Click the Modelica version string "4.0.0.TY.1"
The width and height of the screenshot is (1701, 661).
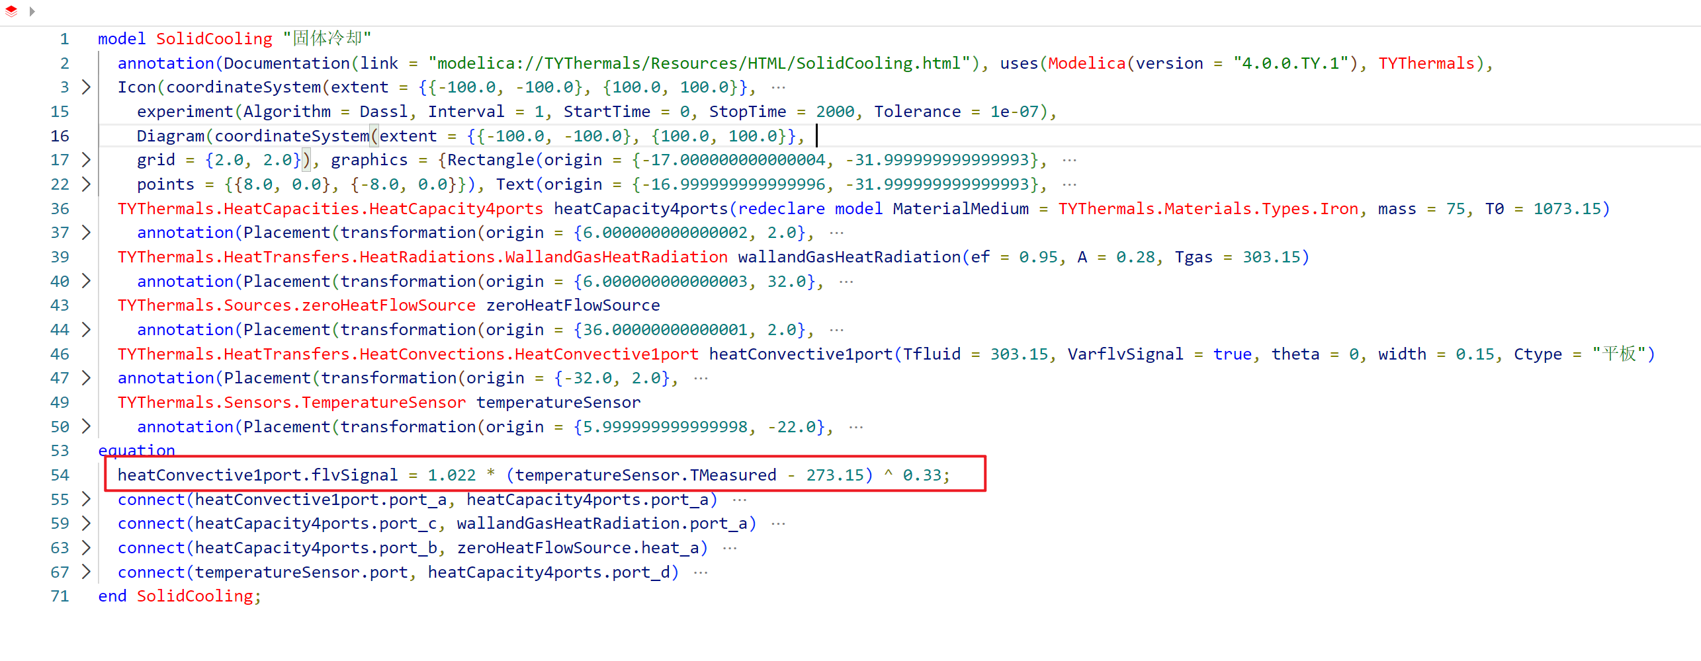(x=1291, y=63)
